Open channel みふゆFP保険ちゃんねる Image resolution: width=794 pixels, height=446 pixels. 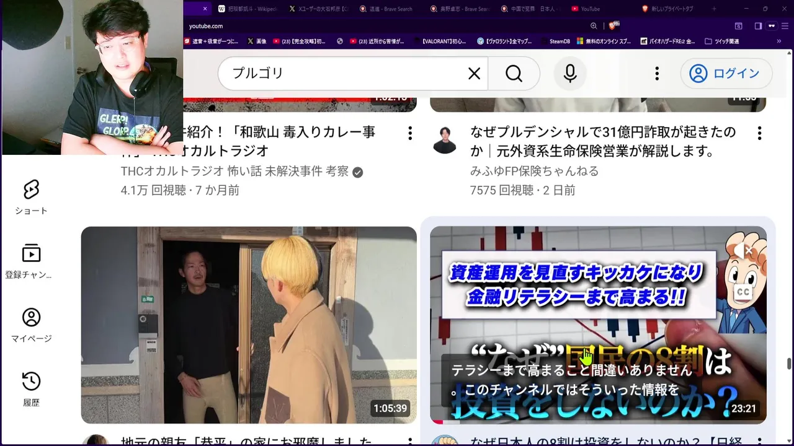(534, 171)
